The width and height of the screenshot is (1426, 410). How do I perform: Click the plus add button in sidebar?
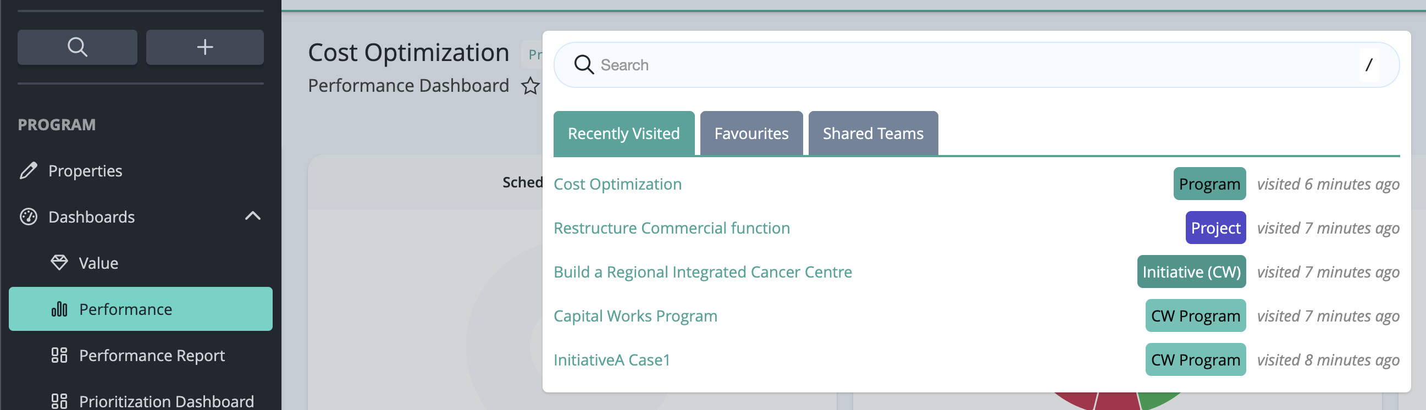point(205,47)
